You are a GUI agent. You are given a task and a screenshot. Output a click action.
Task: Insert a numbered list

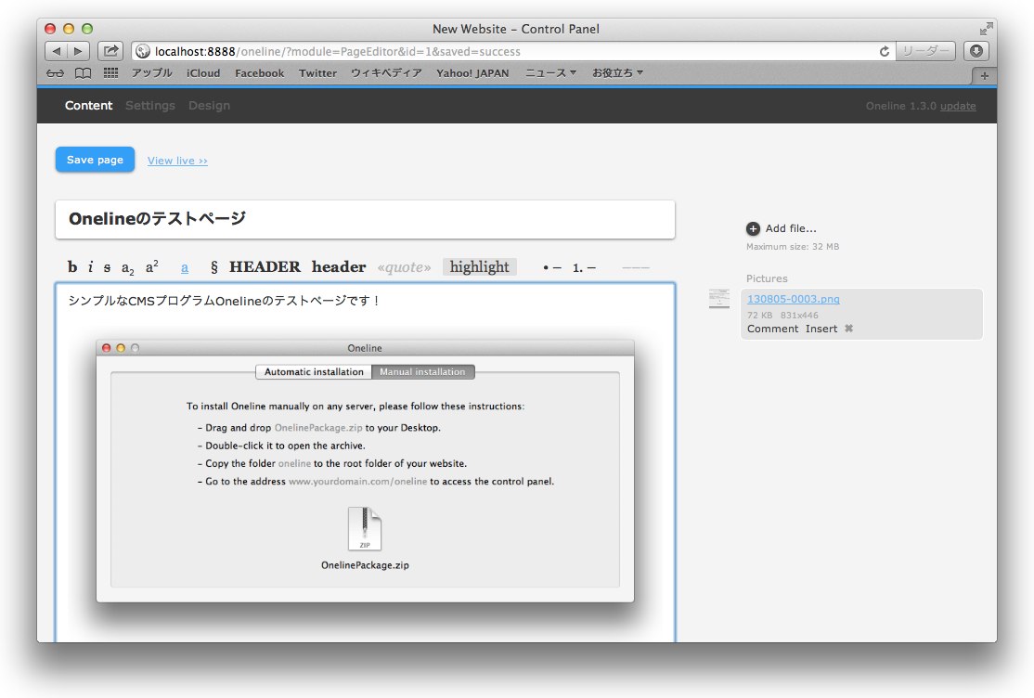click(x=584, y=268)
